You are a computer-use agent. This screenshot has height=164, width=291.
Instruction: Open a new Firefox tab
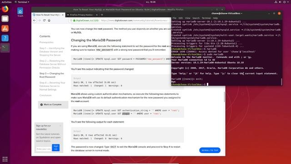(x=102, y=15)
